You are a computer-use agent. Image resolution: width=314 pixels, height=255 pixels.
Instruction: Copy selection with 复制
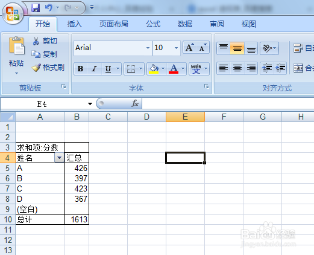[45, 54]
